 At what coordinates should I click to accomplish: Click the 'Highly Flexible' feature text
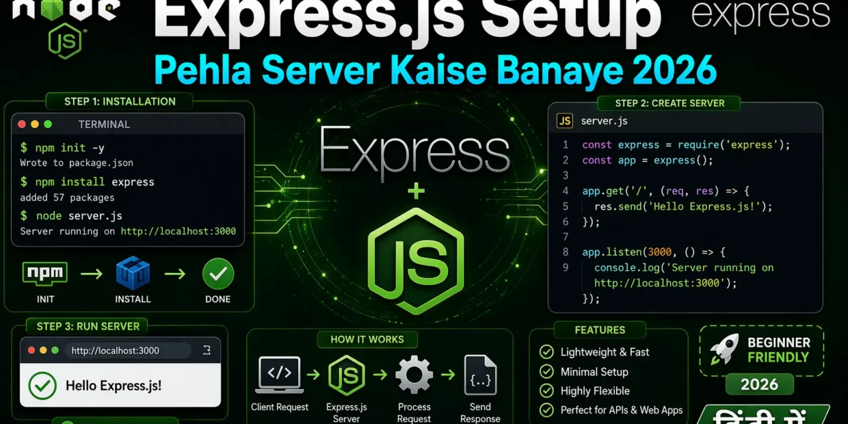tap(595, 391)
